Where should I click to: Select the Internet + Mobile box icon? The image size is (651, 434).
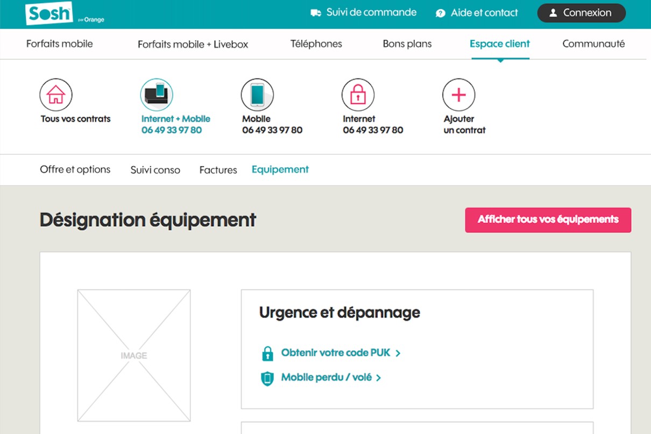[157, 95]
